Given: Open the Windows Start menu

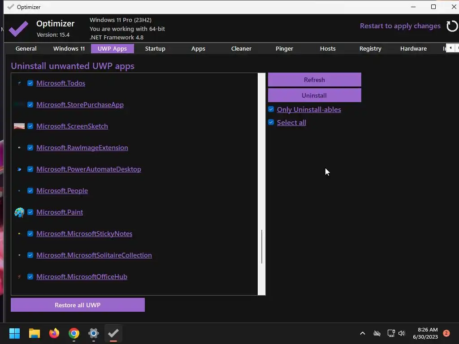Looking at the screenshot, I should [14, 333].
